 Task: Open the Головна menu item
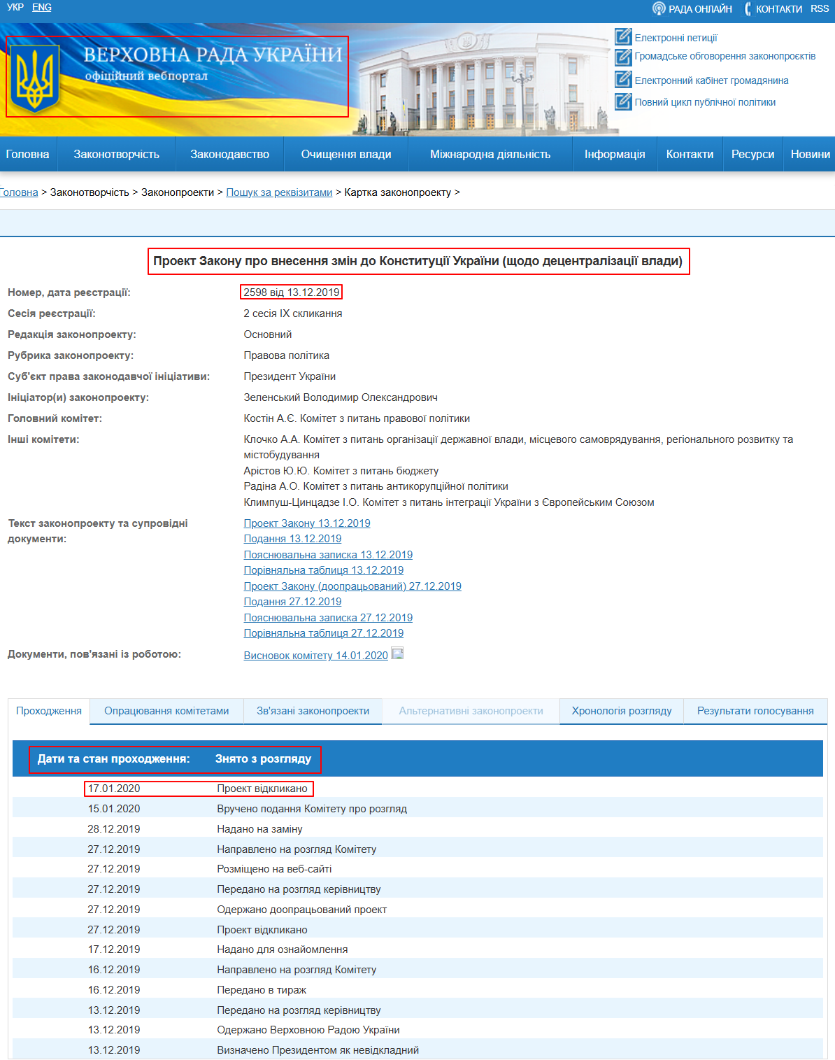[28, 154]
